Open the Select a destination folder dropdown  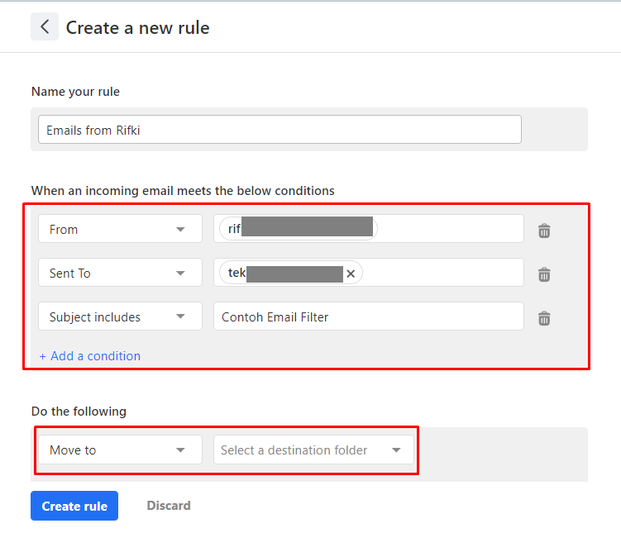pos(313,450)
